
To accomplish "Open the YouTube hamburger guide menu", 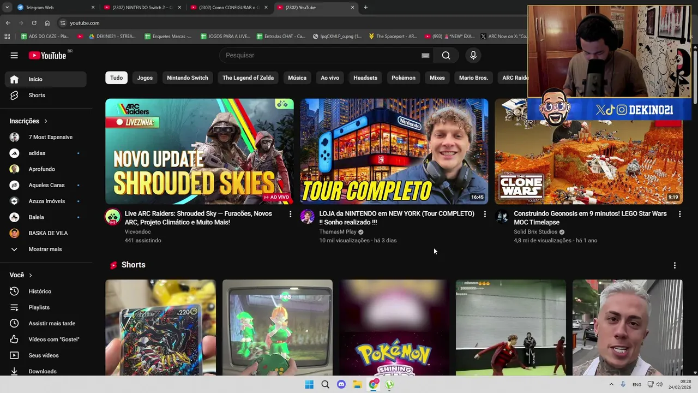I will click(14, 55).
